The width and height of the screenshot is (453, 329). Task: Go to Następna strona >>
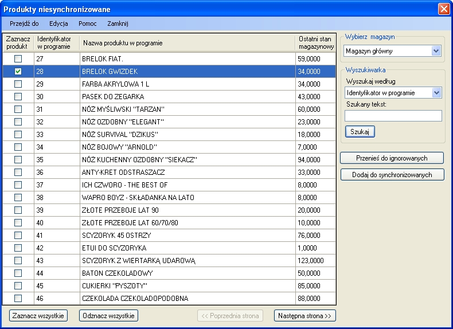tap(305, 316)
